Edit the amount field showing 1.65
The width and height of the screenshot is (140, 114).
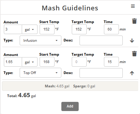click(x=13, y=62)
